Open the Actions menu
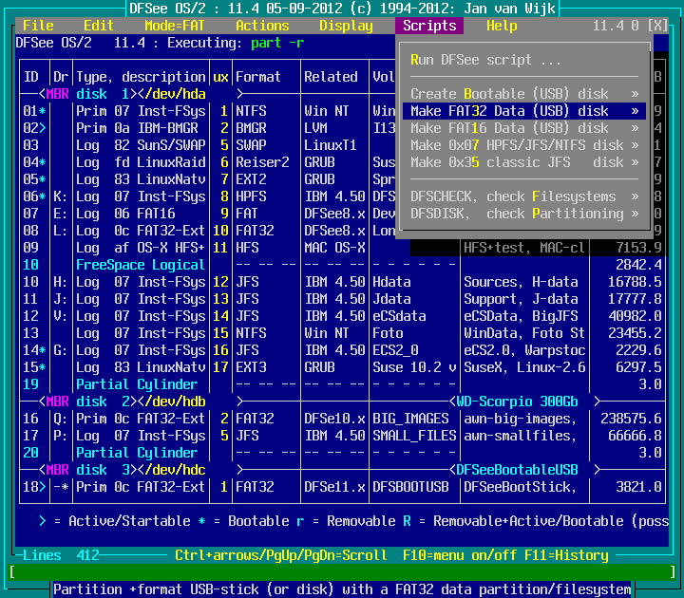The width and height of the screenshot is (684, 598). click(262, 26)
